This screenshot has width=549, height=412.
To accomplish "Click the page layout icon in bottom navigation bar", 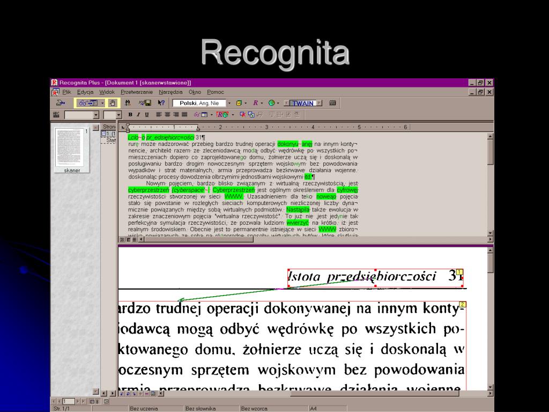I will click(x=107, y=401).
